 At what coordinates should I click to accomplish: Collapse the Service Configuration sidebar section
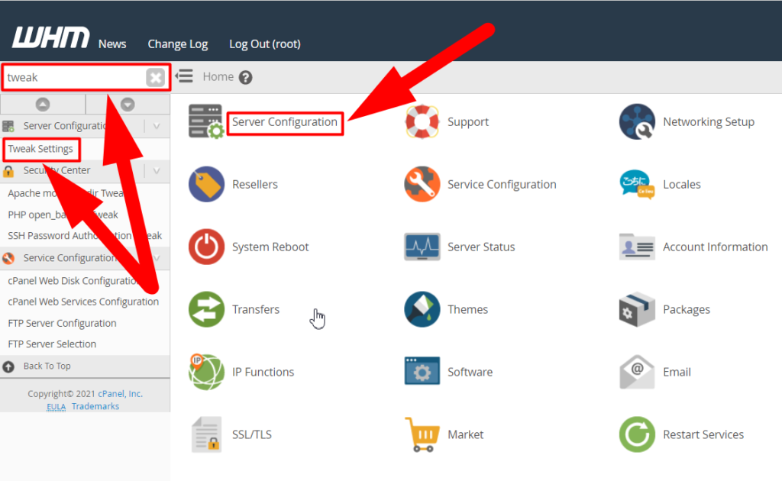[157, 258]
